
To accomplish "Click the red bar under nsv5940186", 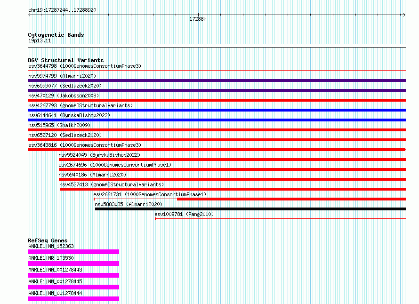I will [232, 179].
